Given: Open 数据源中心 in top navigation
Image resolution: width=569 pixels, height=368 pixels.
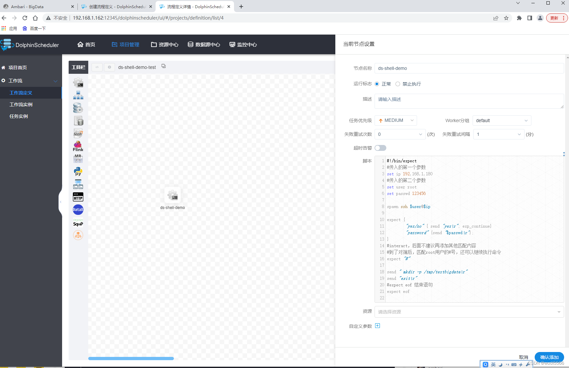Looking at the screenshot, I should coord(204,44).
